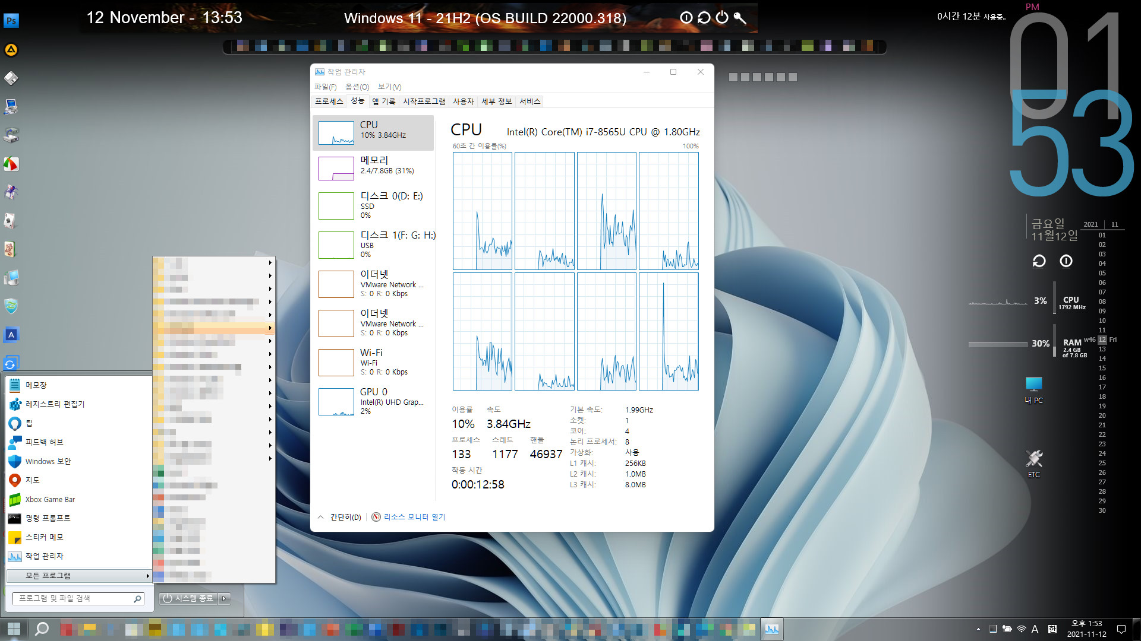Open 옵션(O) menu in Task Manager

pyautogui.click(x=357, y=87)
